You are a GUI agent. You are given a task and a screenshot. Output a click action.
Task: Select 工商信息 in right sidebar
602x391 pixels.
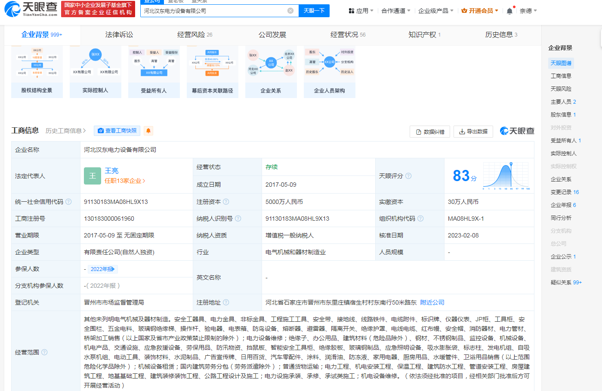pyautogui.click(x=561, y=76)
